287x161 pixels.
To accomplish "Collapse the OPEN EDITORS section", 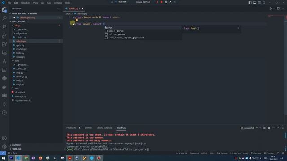I will (x=10, y=13).
